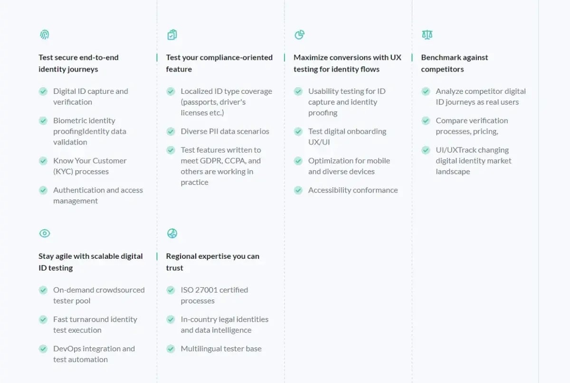Click the pie chart icon for conversions
Image resolution: width=570 pixels, height=383 pixels.
[x=299, y=35]
